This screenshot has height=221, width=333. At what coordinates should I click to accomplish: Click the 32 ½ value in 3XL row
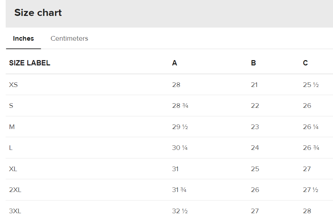tap(180, 211)
